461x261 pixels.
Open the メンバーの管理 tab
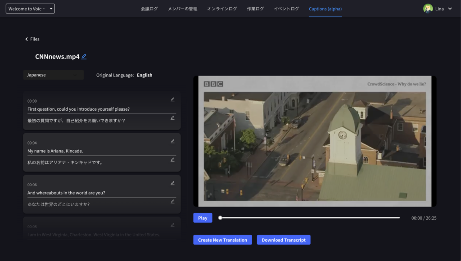182,9
